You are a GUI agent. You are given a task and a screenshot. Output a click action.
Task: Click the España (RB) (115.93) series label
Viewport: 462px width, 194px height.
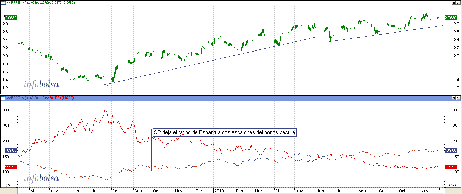tap(59, 98)
